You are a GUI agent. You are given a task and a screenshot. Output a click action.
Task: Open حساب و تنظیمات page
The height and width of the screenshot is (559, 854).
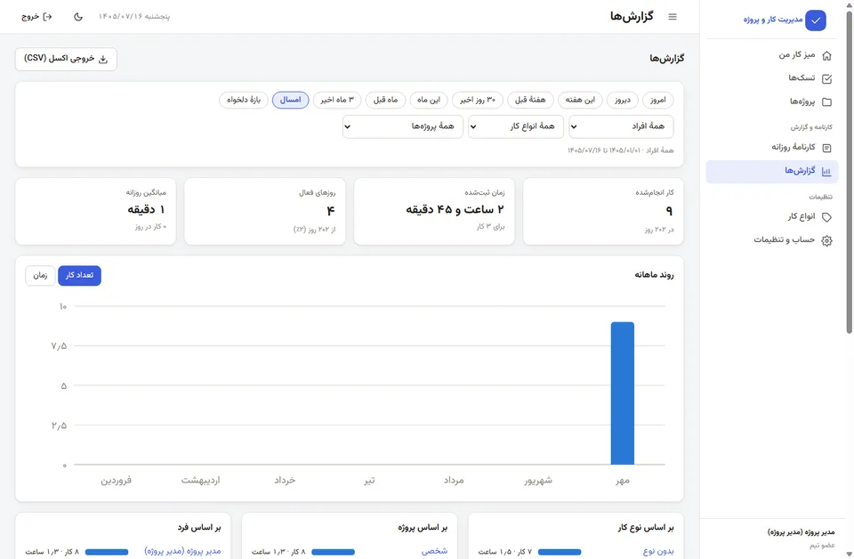point(772,240)
